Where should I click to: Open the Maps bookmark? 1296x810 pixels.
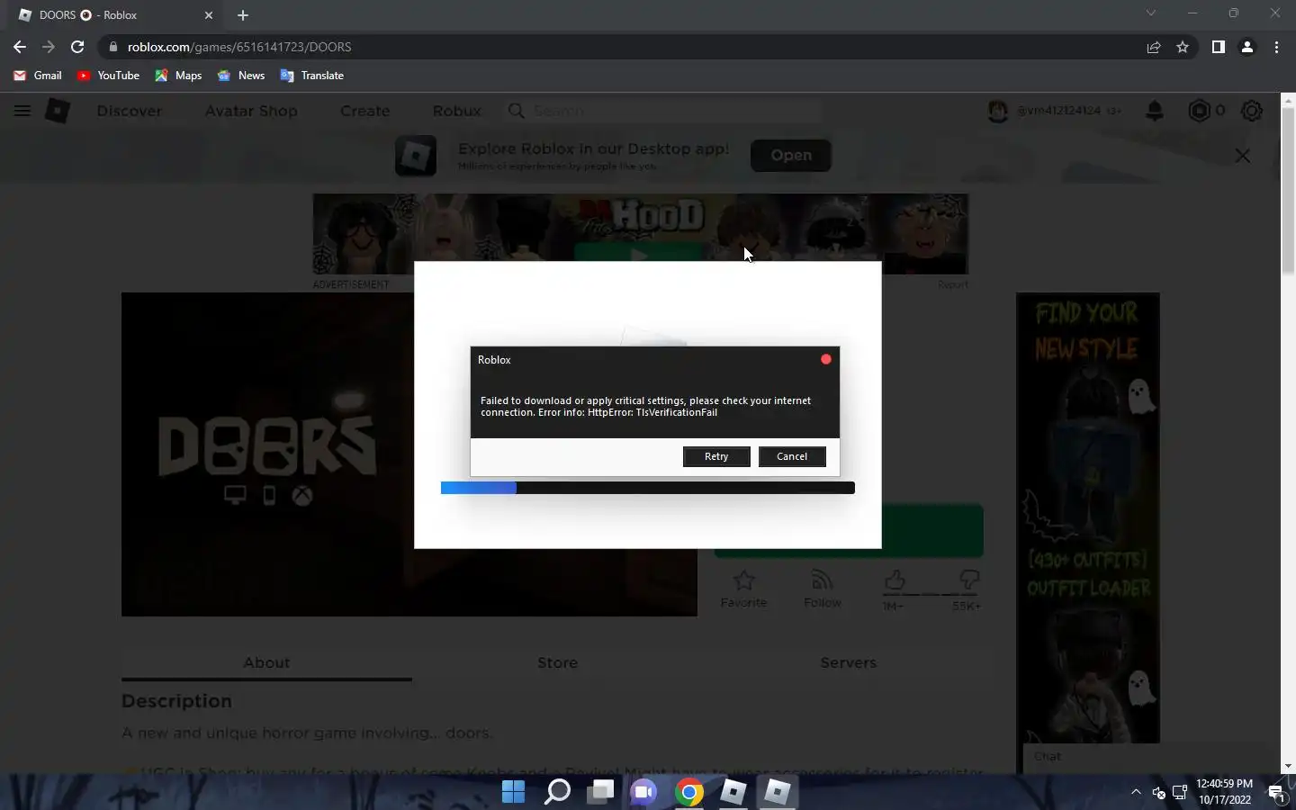(x=178, y=76)
